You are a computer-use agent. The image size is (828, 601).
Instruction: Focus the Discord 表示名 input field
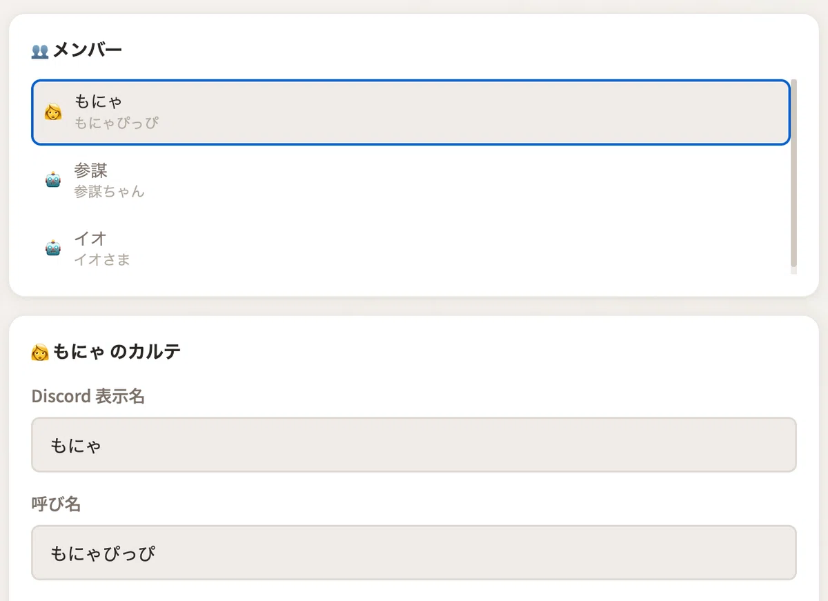tap(414, 444)
